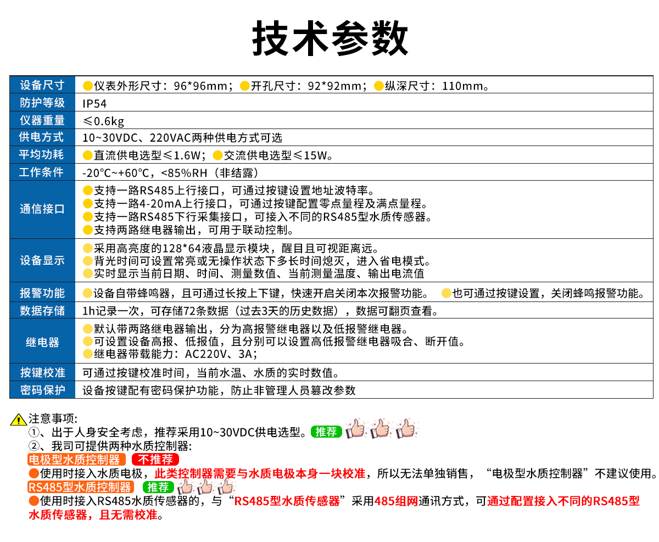Click the orange 电极型水质控制器 label

[75, 460]
